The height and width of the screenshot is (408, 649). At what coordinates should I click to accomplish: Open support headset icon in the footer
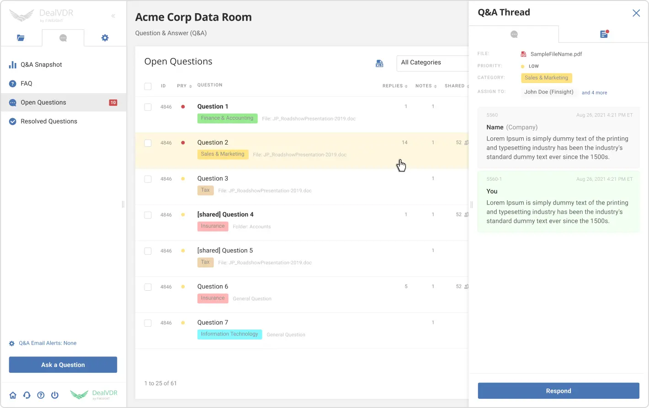coord(27,395)
